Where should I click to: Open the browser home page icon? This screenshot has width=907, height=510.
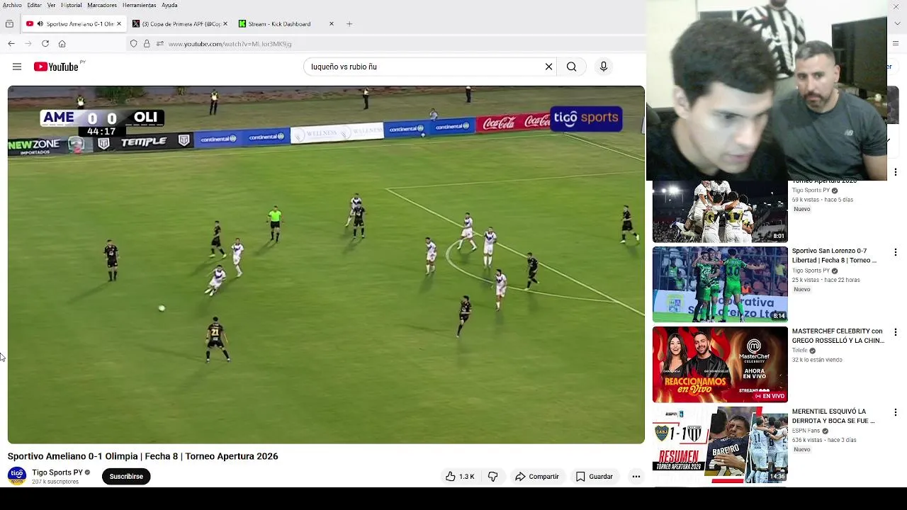62,44
